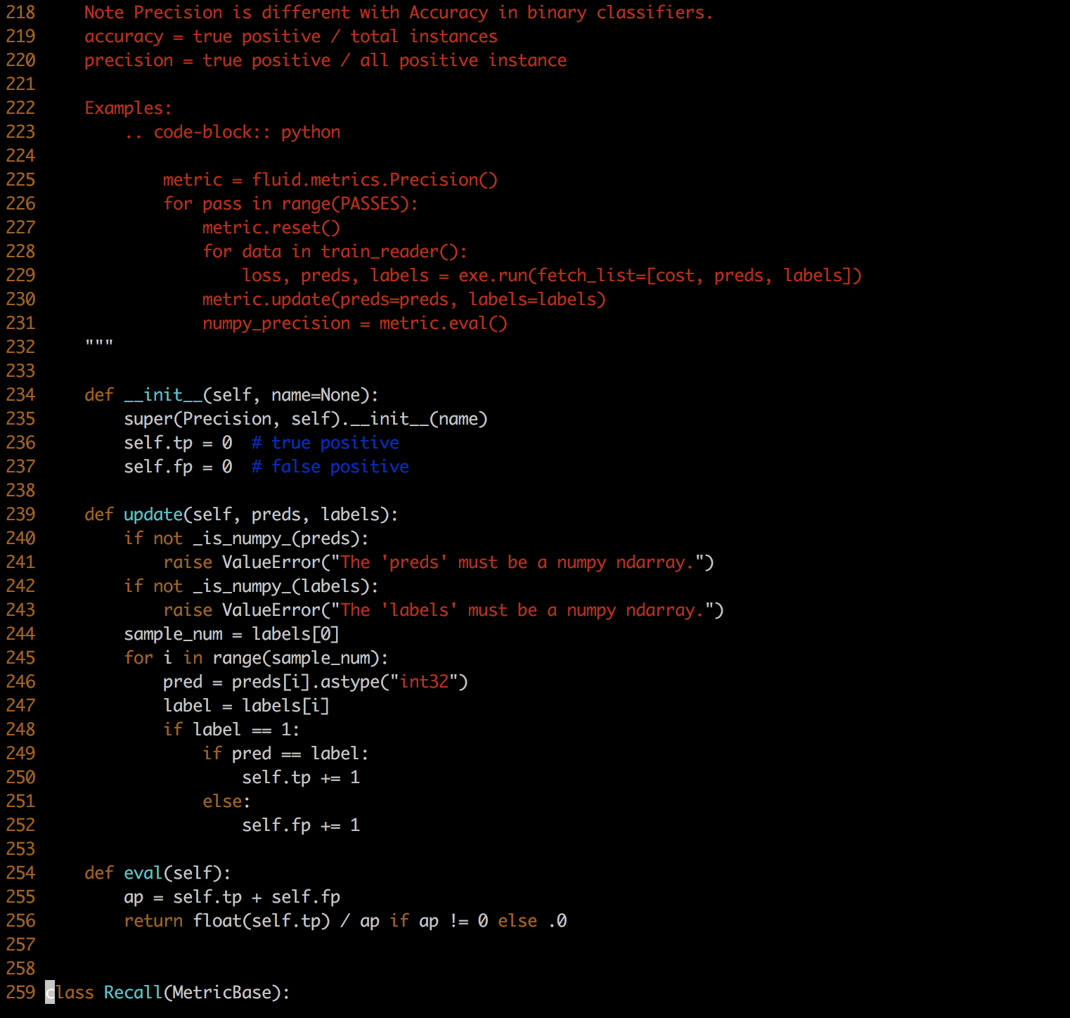Image resolution: width=1070 pixels, height=1018 pixels.
Task: Select the false positive comment
Action: [x=330, y=466]
